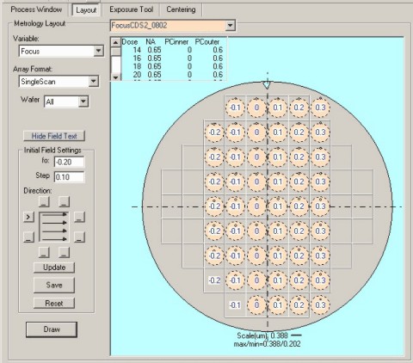
Task: Click the Draw button
Action: (x=52, y=329)
